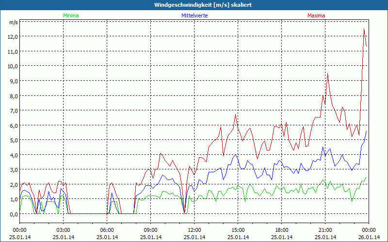Click the 4,0 y-axis value
This screenshot has width=388, height=242.
pos(14,155)
